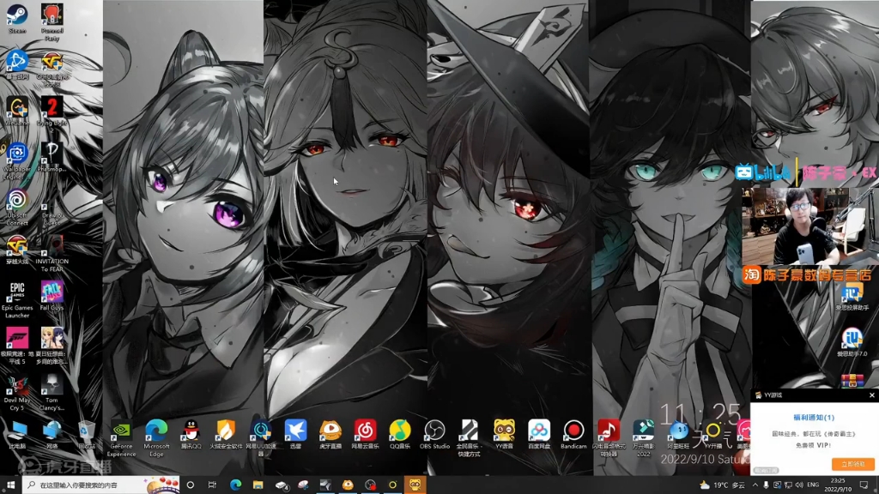Open the taskbar clock showing 23:25
Screen dimensions: 879x494
point(838,485)
